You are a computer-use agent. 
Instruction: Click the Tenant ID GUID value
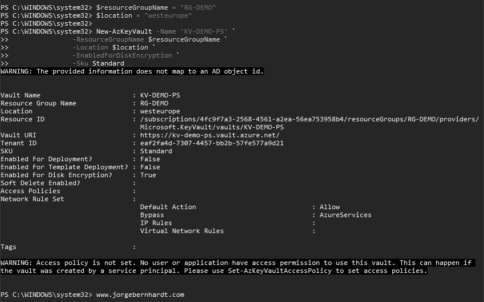coord(212,143)
